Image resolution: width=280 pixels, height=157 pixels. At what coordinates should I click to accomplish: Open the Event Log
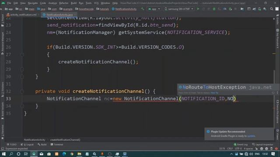[x=241, y=144]
